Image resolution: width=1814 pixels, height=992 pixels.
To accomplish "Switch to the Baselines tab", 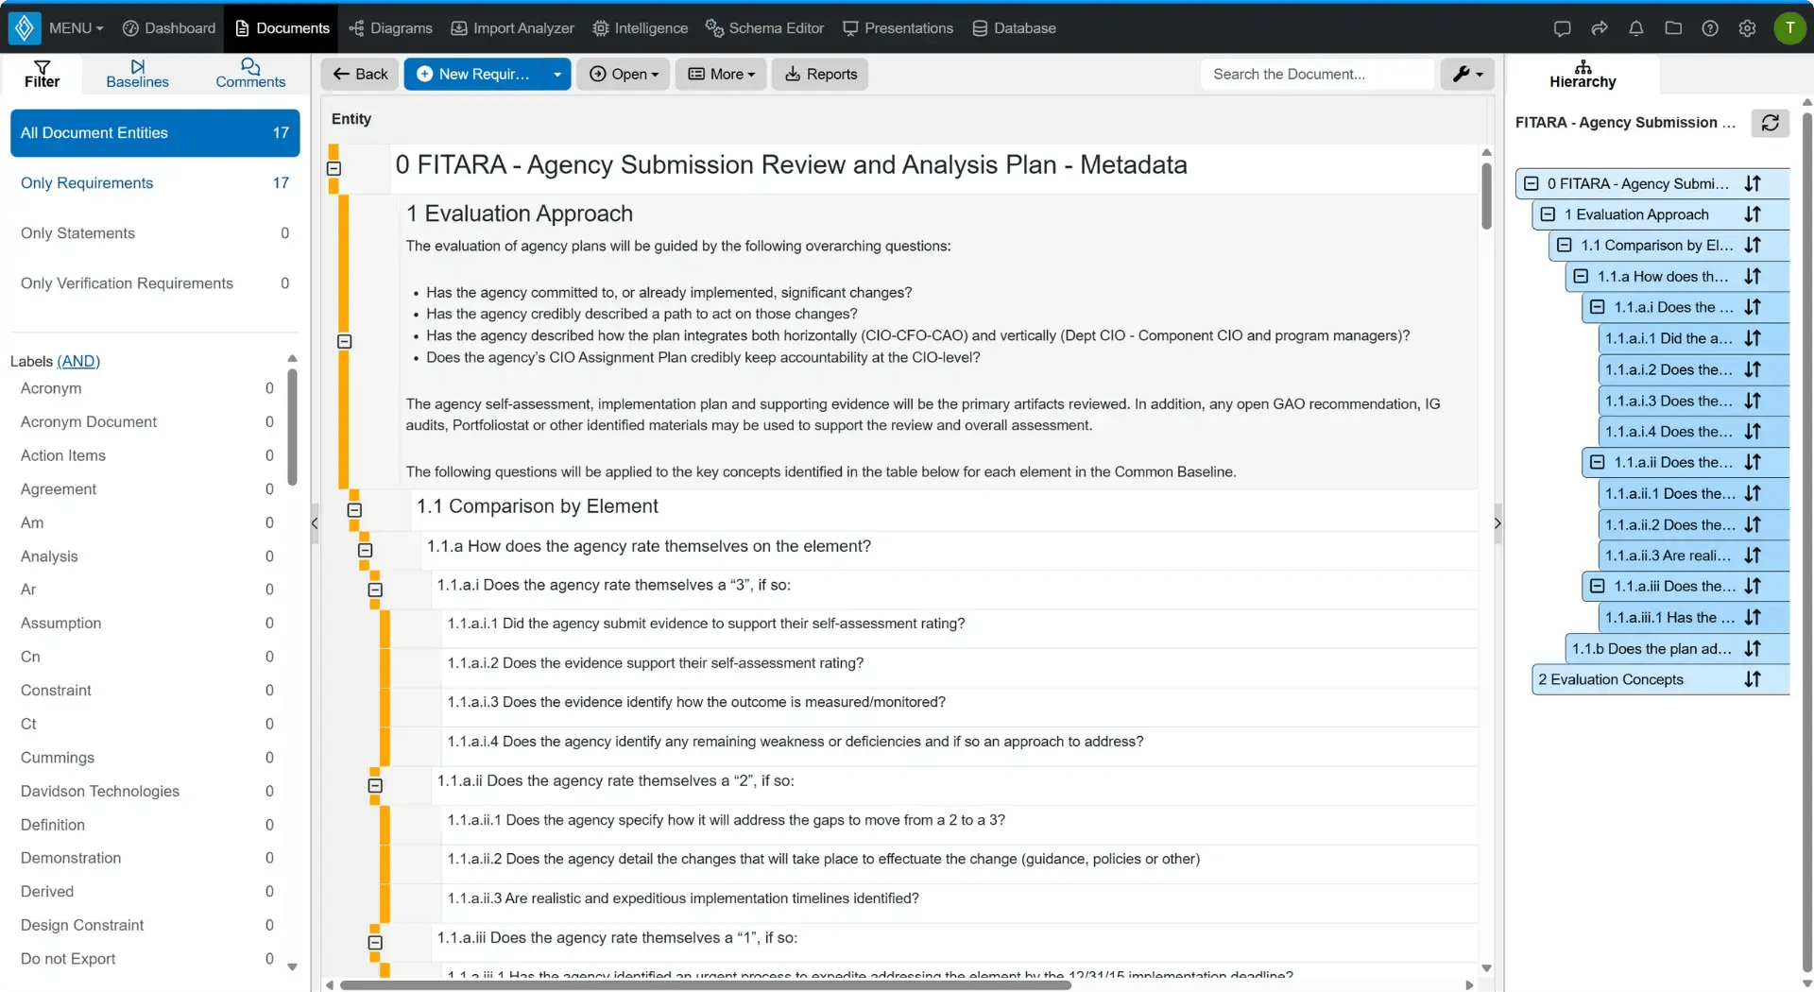I will click(138, 74).
